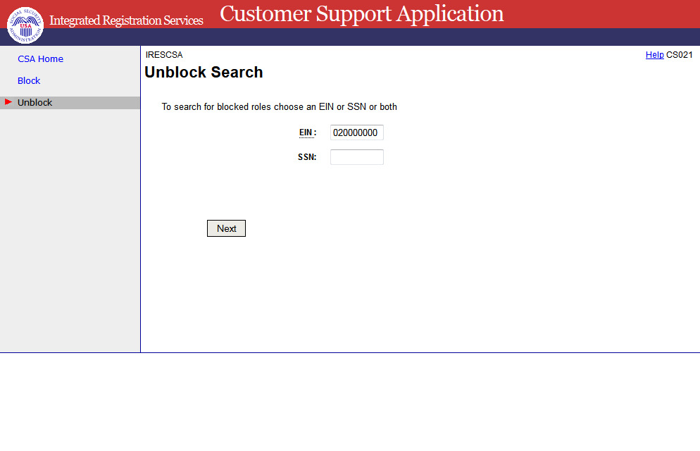Click the search instruction text about blocked roles
The width and height of the screenshot is (700, 451).
pyautogui.click(x=279, y=107)
